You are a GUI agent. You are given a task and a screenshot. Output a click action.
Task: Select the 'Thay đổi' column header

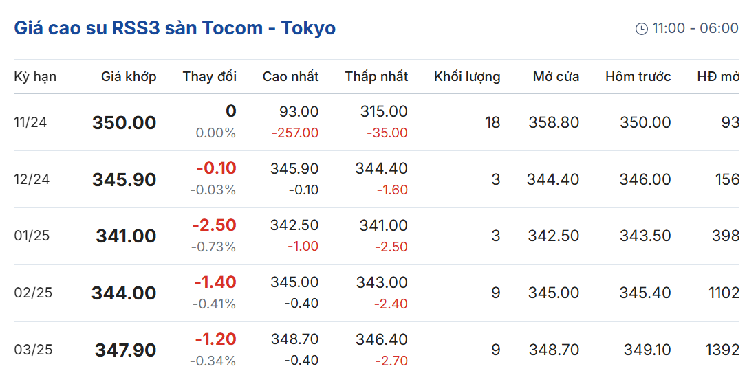[x=210, y=77]
